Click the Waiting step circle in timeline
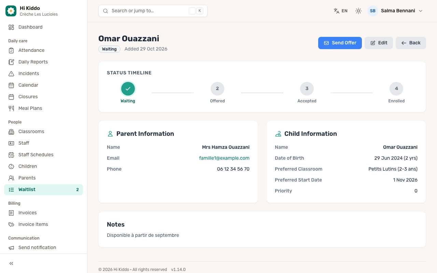This screenshot has width=437, height=273. pos(128,89)
